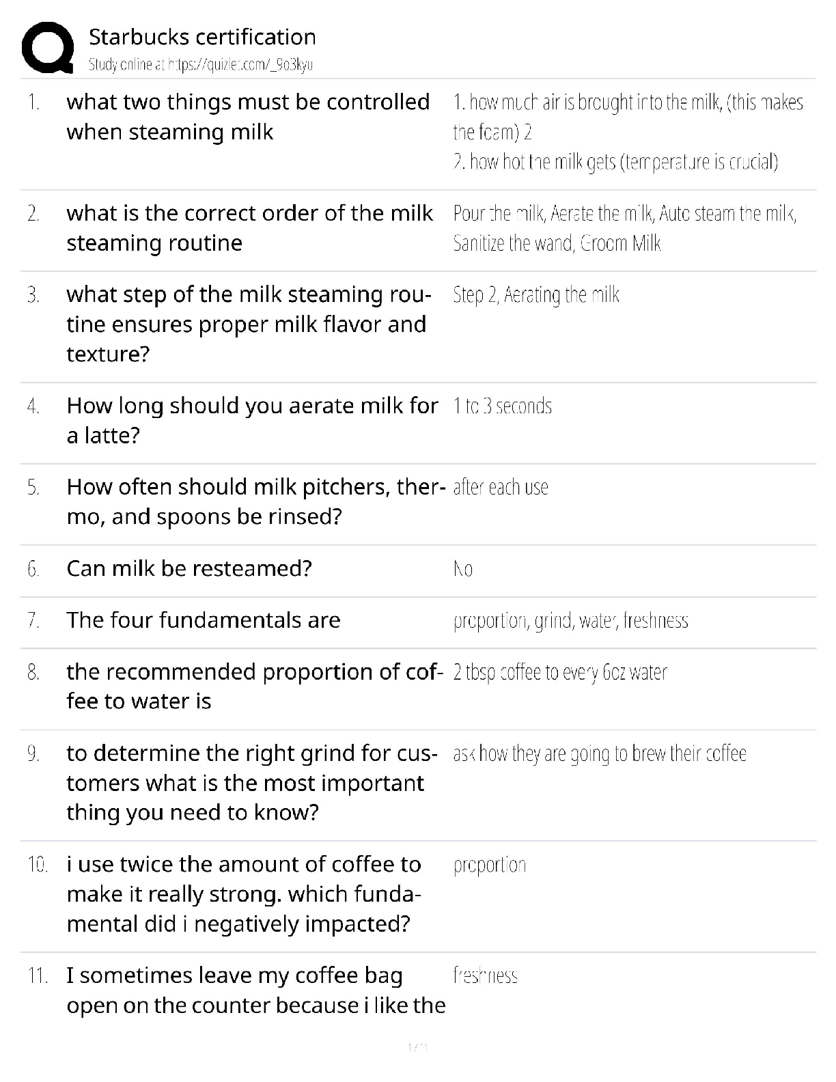Click the "Starbucks certification" title
This screenshot has width=836, height=1082.
coord(202,37)
